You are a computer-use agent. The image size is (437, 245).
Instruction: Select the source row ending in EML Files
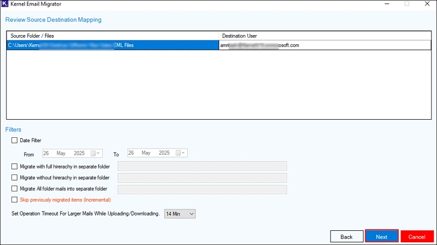[x=113, y=45]
